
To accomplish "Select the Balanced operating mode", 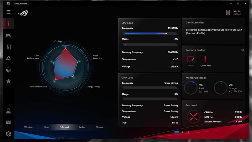I will coord(64,127).
